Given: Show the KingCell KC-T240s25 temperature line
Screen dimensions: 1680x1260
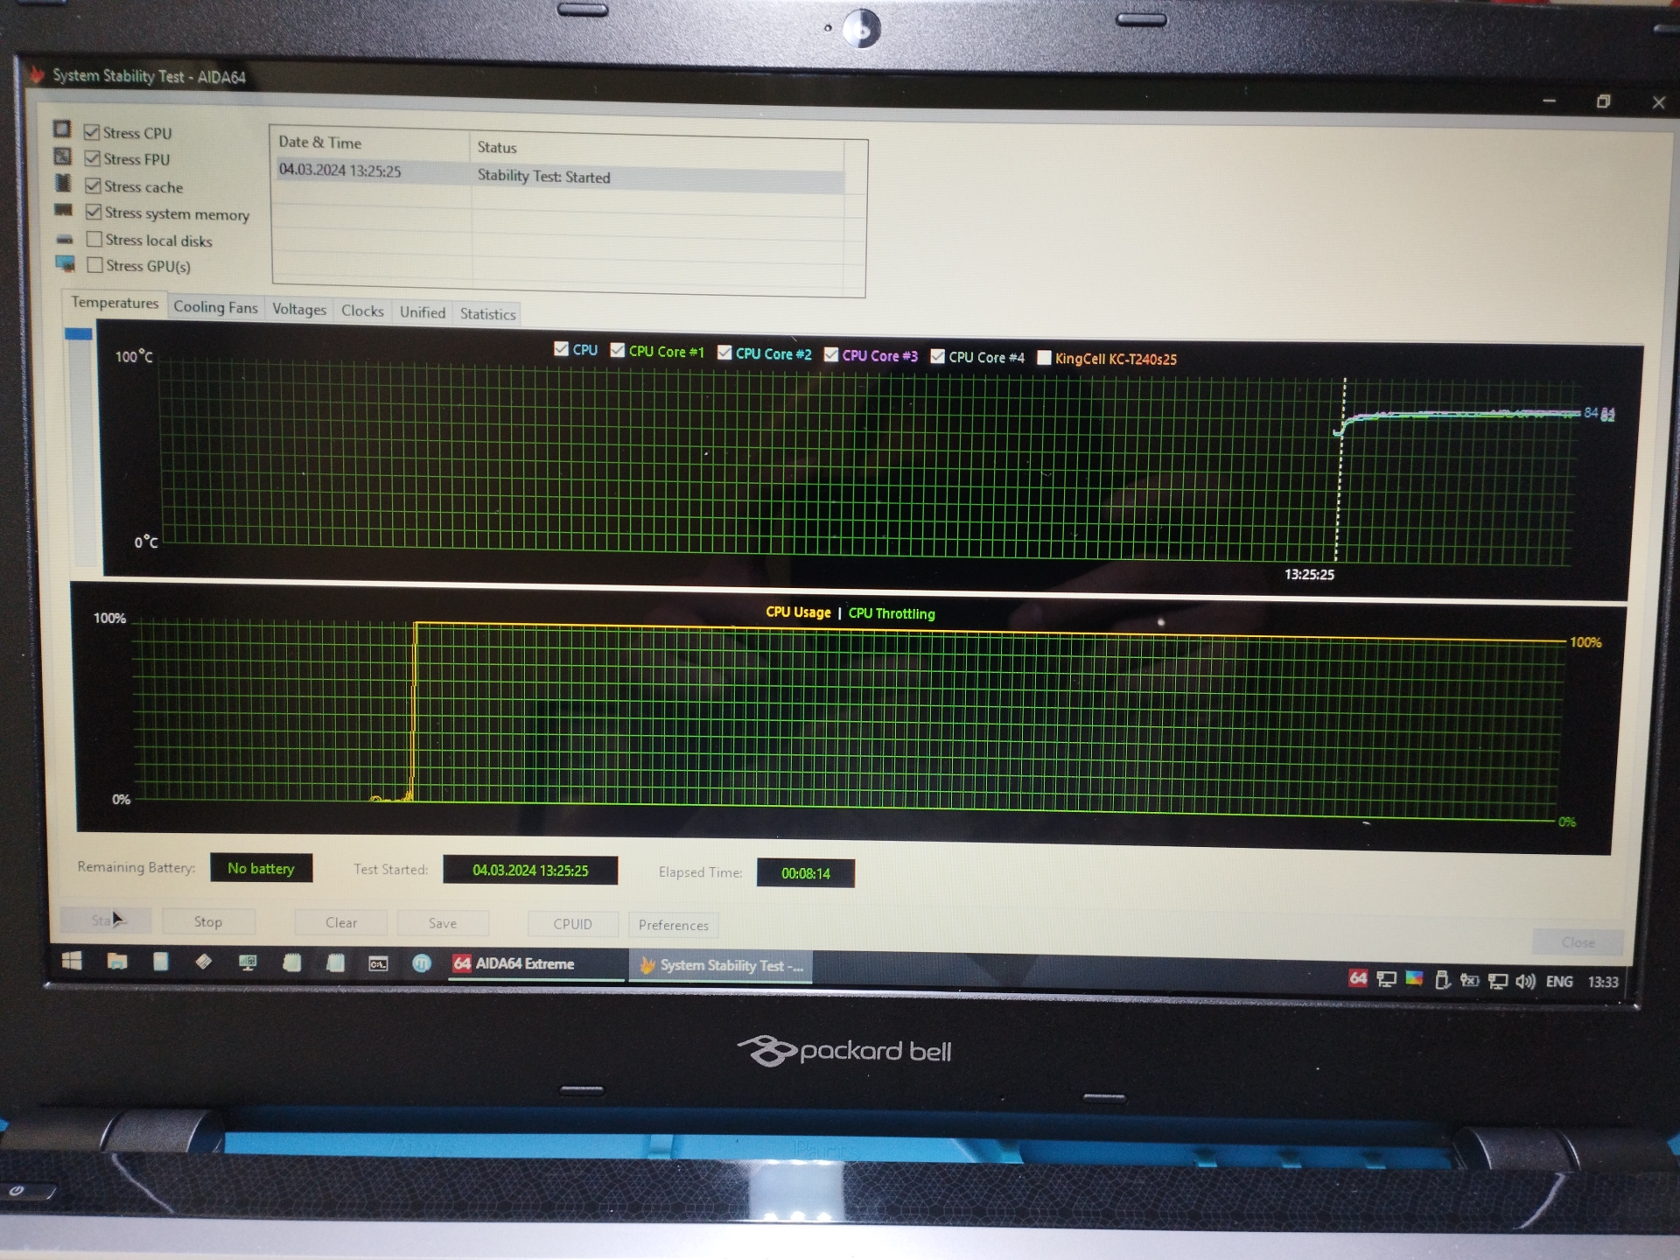Looking at the screenshot, I should [1044, 357].
